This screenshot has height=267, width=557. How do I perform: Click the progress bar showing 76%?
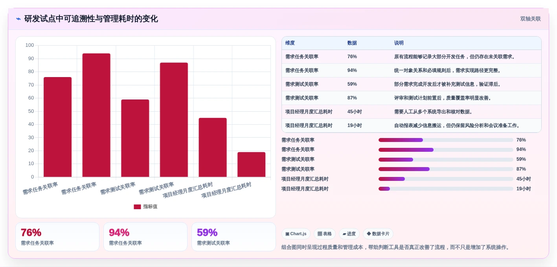pyautogui.click(x=446, y=140)
